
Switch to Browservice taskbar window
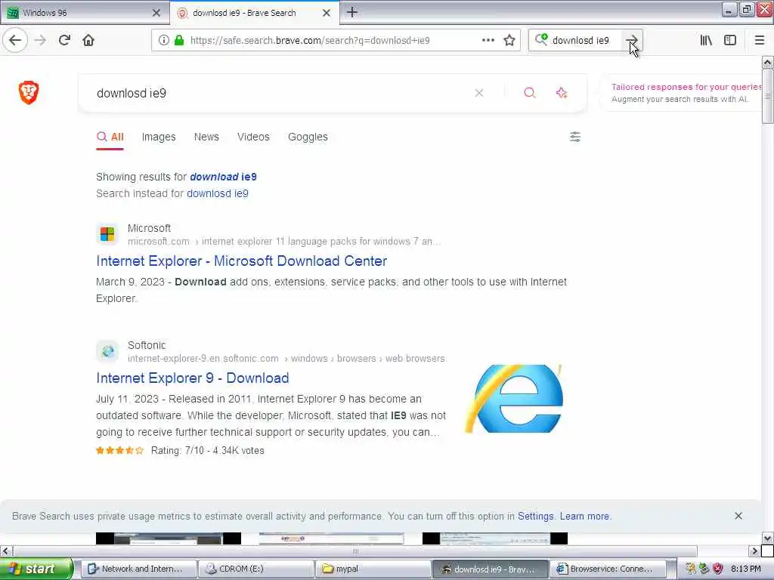pyautogui.click(x=608, y=569)
